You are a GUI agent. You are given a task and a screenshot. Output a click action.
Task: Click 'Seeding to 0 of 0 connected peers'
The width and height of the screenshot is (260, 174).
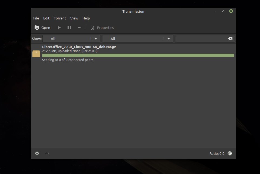point(68,60)
